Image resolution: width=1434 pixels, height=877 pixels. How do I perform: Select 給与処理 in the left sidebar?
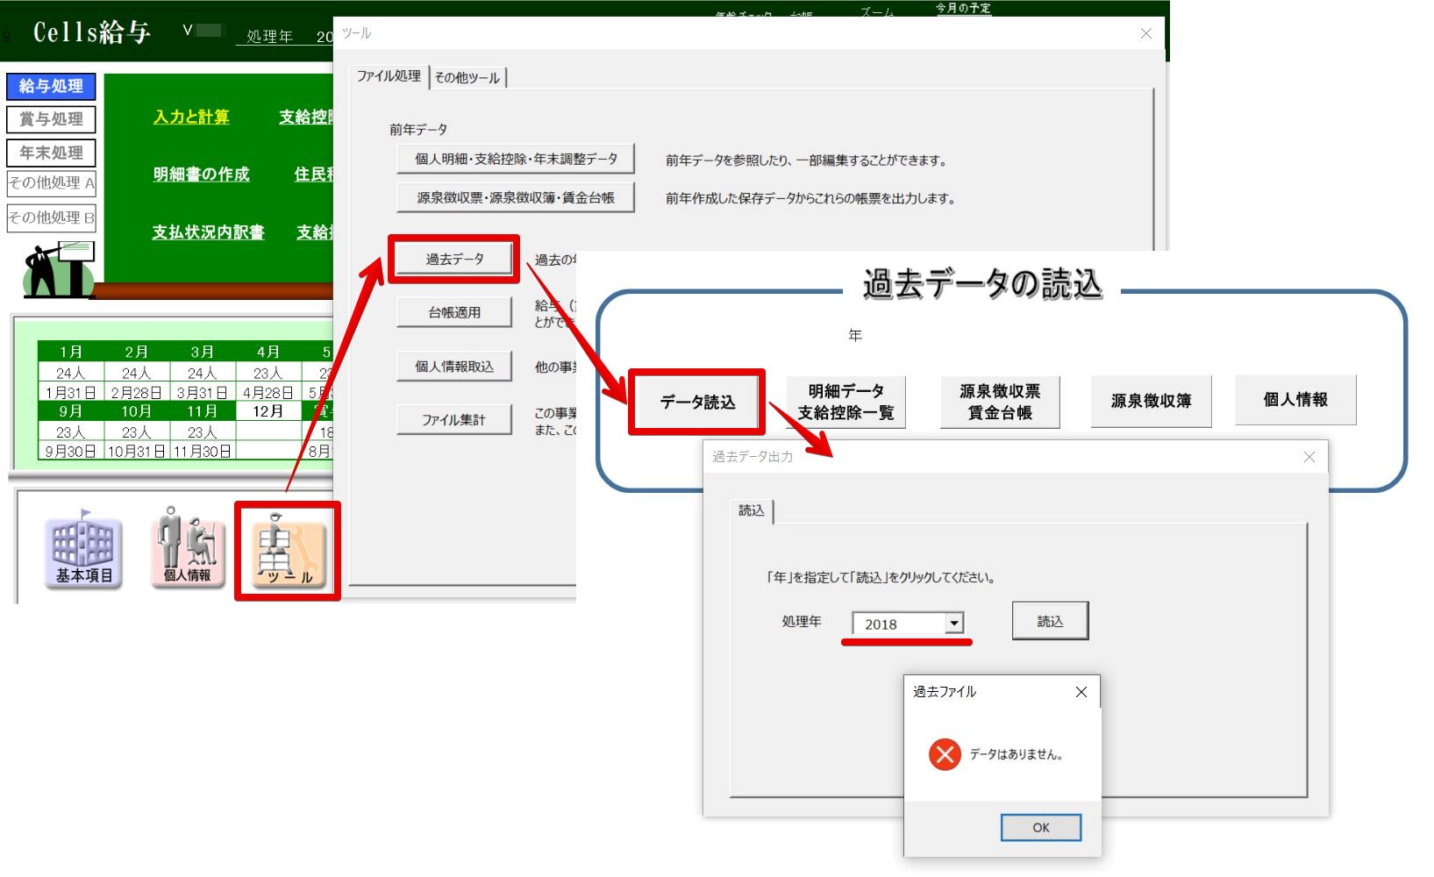(51, 86)
